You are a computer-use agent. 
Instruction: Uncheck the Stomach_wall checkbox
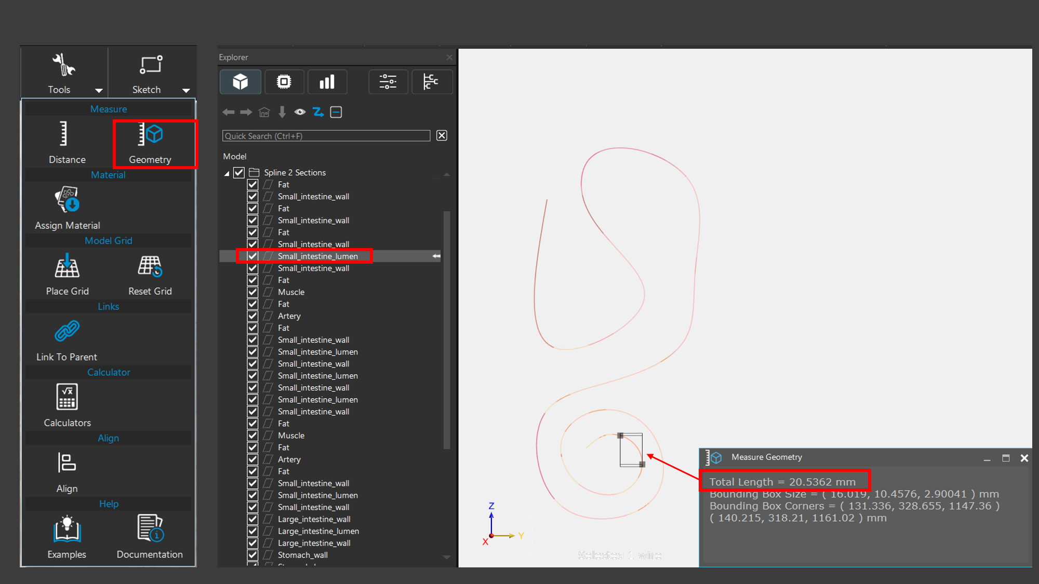(252, 555)
